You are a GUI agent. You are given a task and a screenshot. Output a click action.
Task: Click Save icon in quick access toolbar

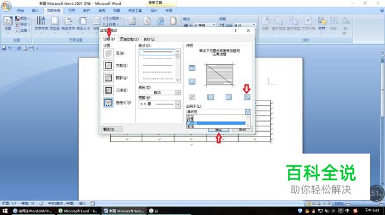click(x=4, y=48)
